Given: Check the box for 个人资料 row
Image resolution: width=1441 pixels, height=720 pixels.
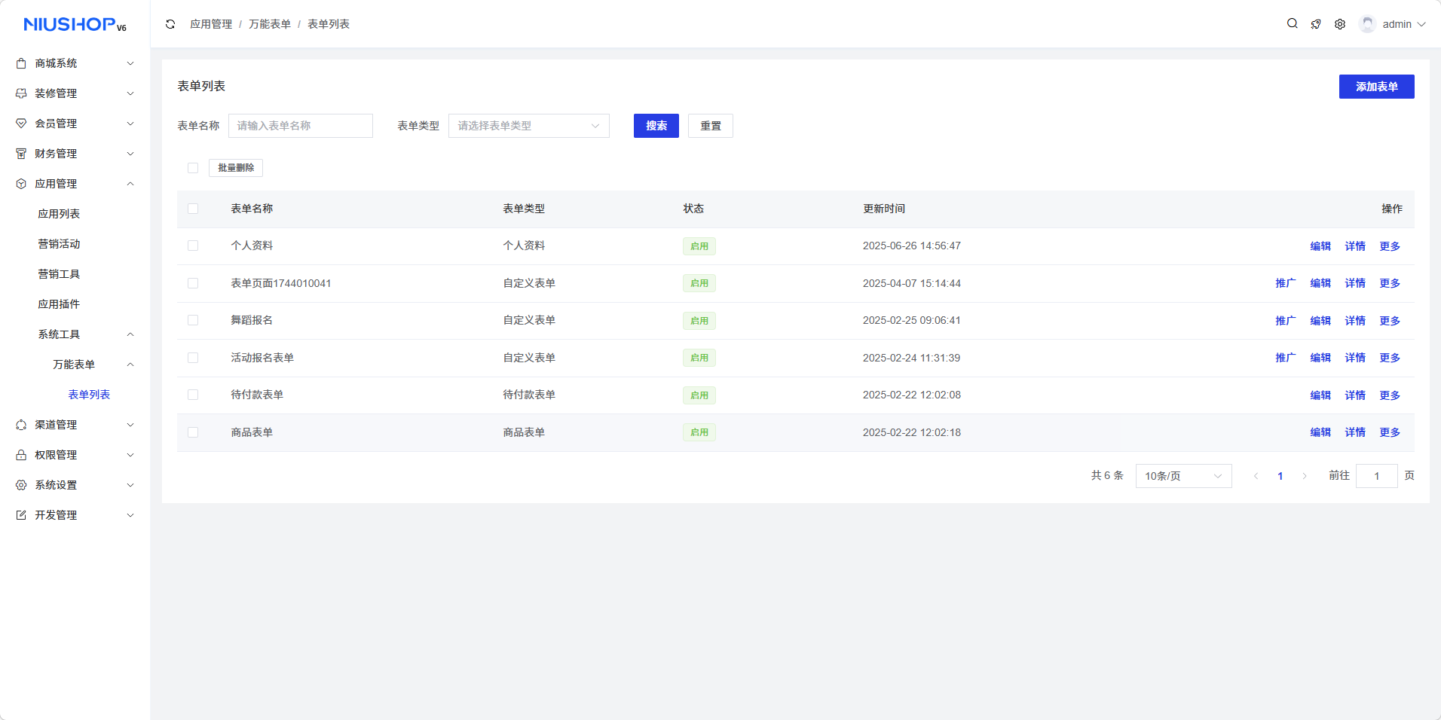Looking at the screenshot, I should click(193, 246).
